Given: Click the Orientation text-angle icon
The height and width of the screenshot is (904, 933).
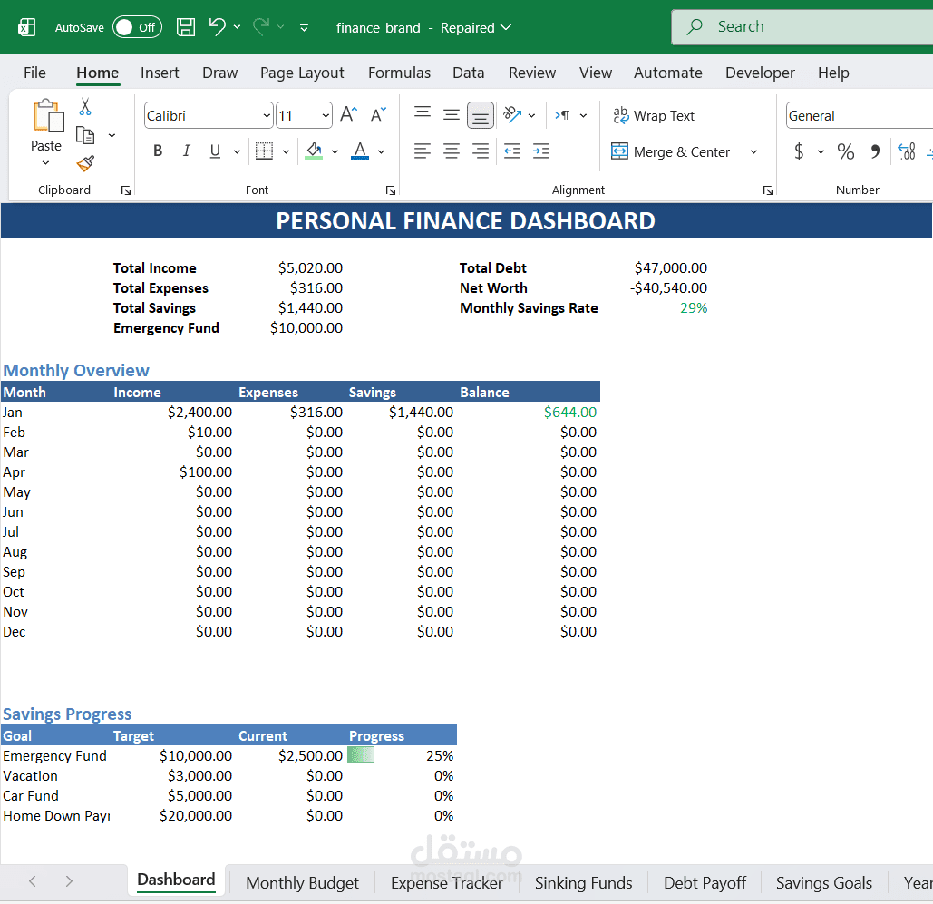Looking at the screenshot, I should click(511, 115).
